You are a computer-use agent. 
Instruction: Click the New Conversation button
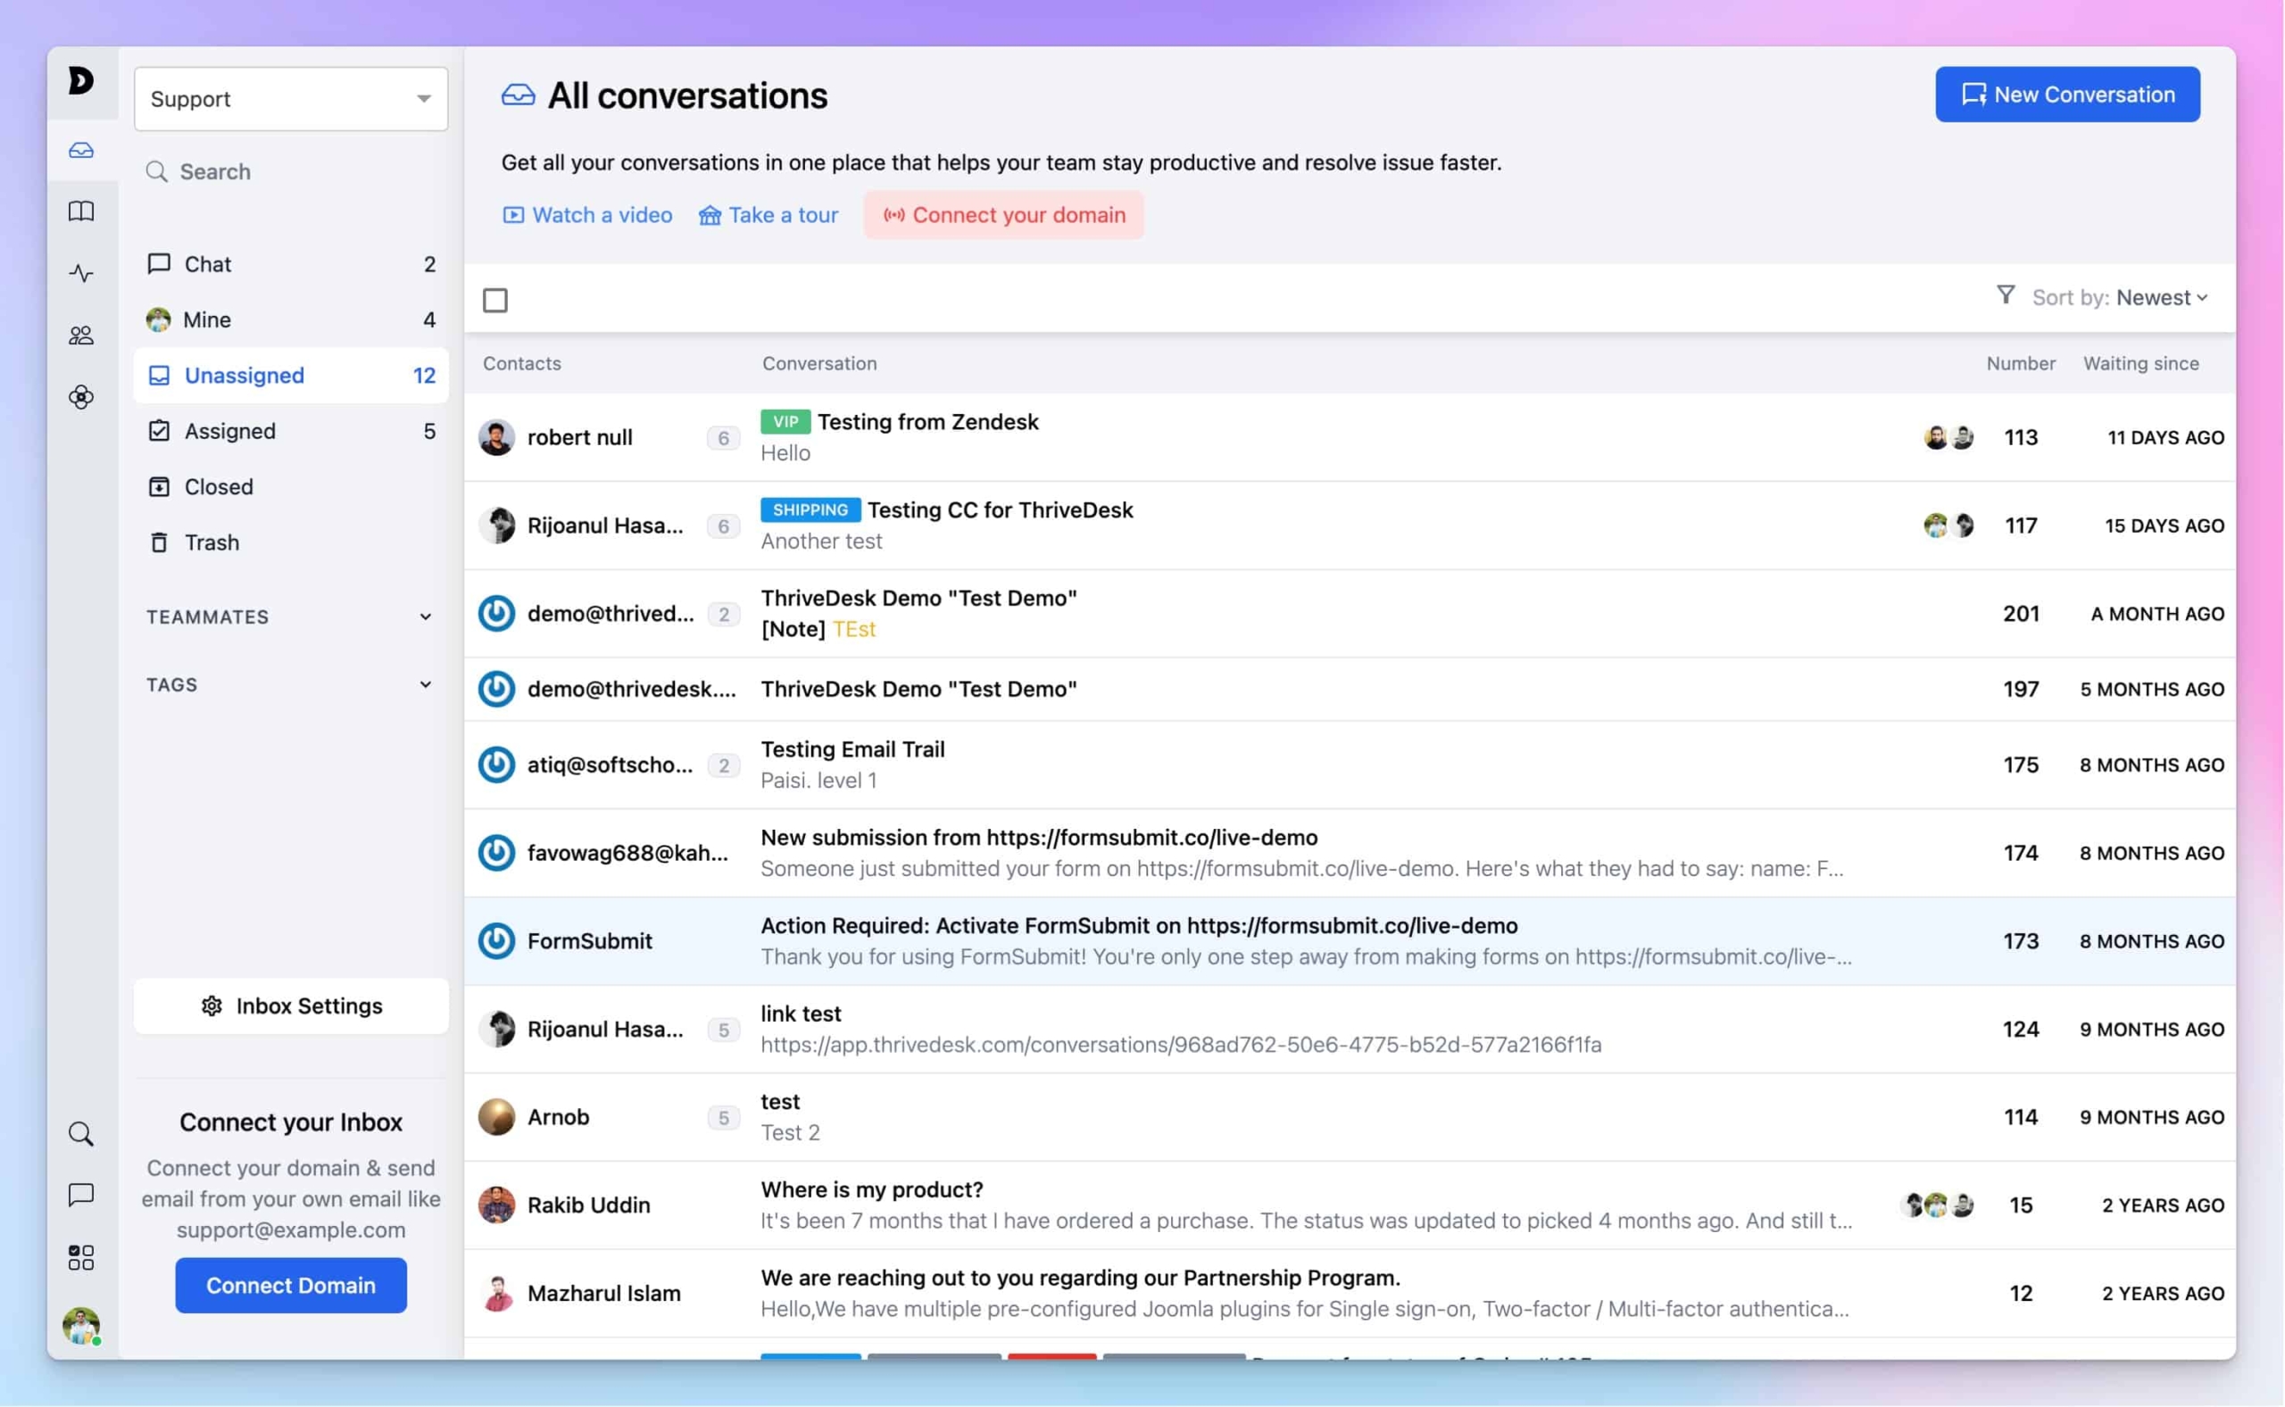pyautogui.click(x=2066, y=94)
